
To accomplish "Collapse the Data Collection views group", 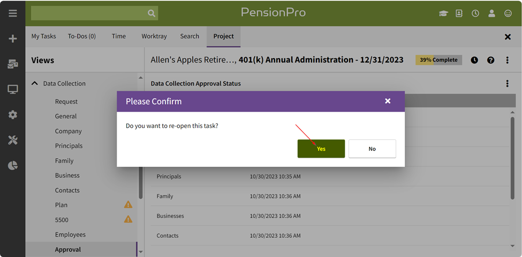I will pyautogui.click(x=35, y=83).
